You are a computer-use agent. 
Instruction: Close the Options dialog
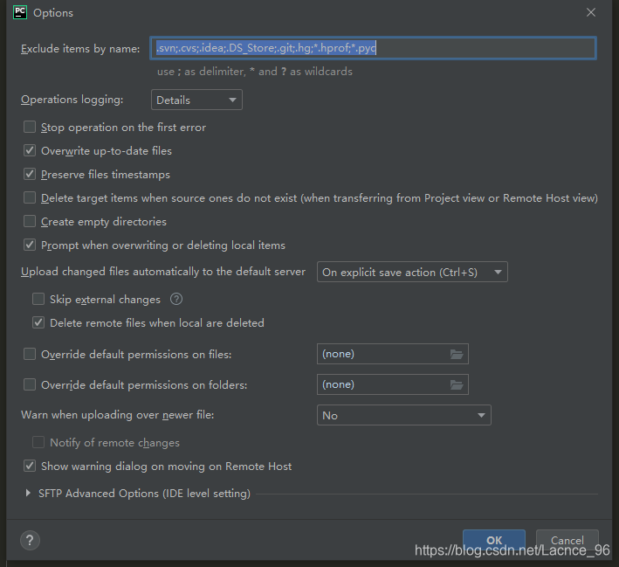[x=590, y=12]
